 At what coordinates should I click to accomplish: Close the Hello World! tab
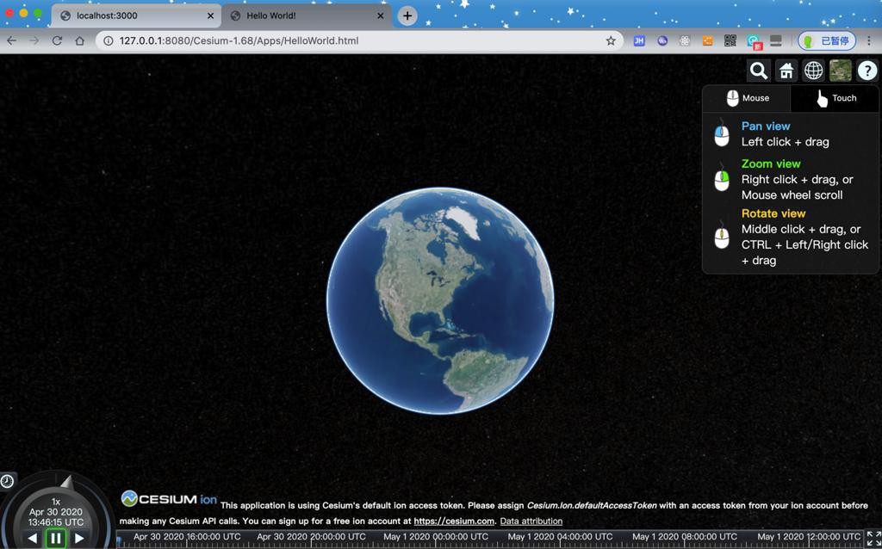coord(380,15)
